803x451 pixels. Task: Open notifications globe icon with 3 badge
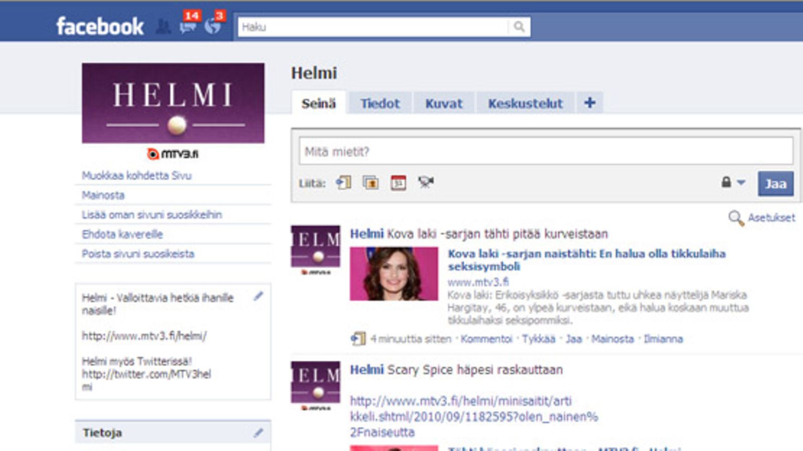(x=213, y=26)
